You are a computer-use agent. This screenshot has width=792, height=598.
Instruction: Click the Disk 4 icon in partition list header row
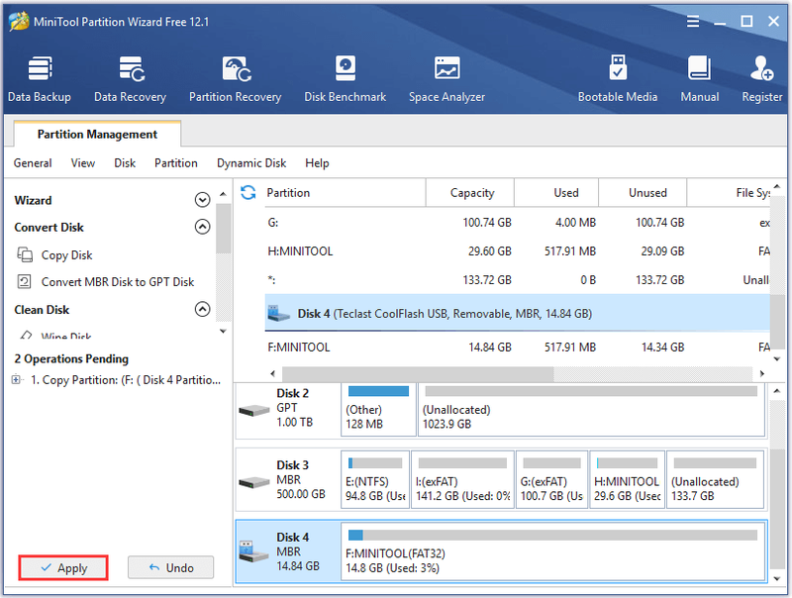tap(278, 313)
